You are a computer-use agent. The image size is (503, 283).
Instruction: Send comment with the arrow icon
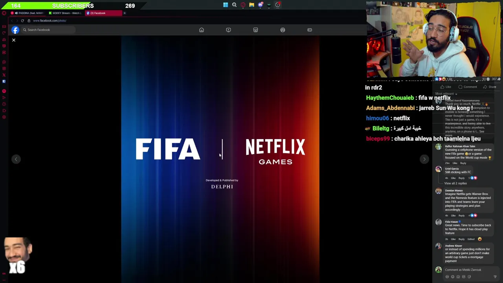pos(495,277)
